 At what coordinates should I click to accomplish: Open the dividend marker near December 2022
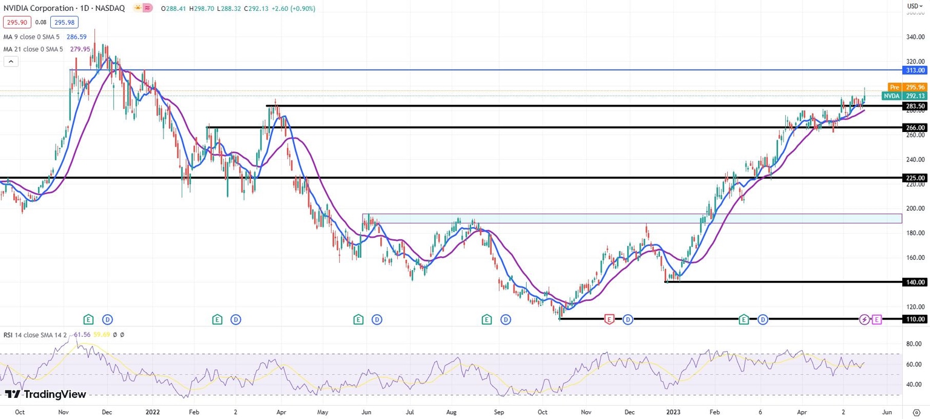[x=628, y=319]
